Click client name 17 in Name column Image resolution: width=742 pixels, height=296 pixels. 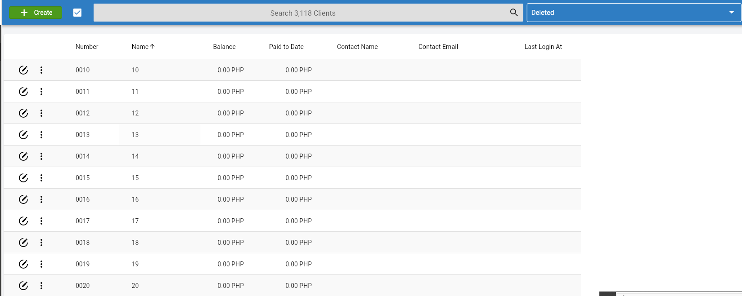point(135,221)
